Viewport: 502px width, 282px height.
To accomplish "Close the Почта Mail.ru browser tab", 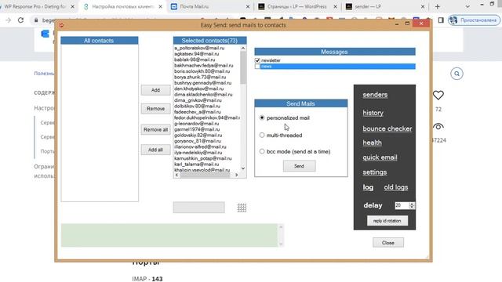I will tap(248, 6).
